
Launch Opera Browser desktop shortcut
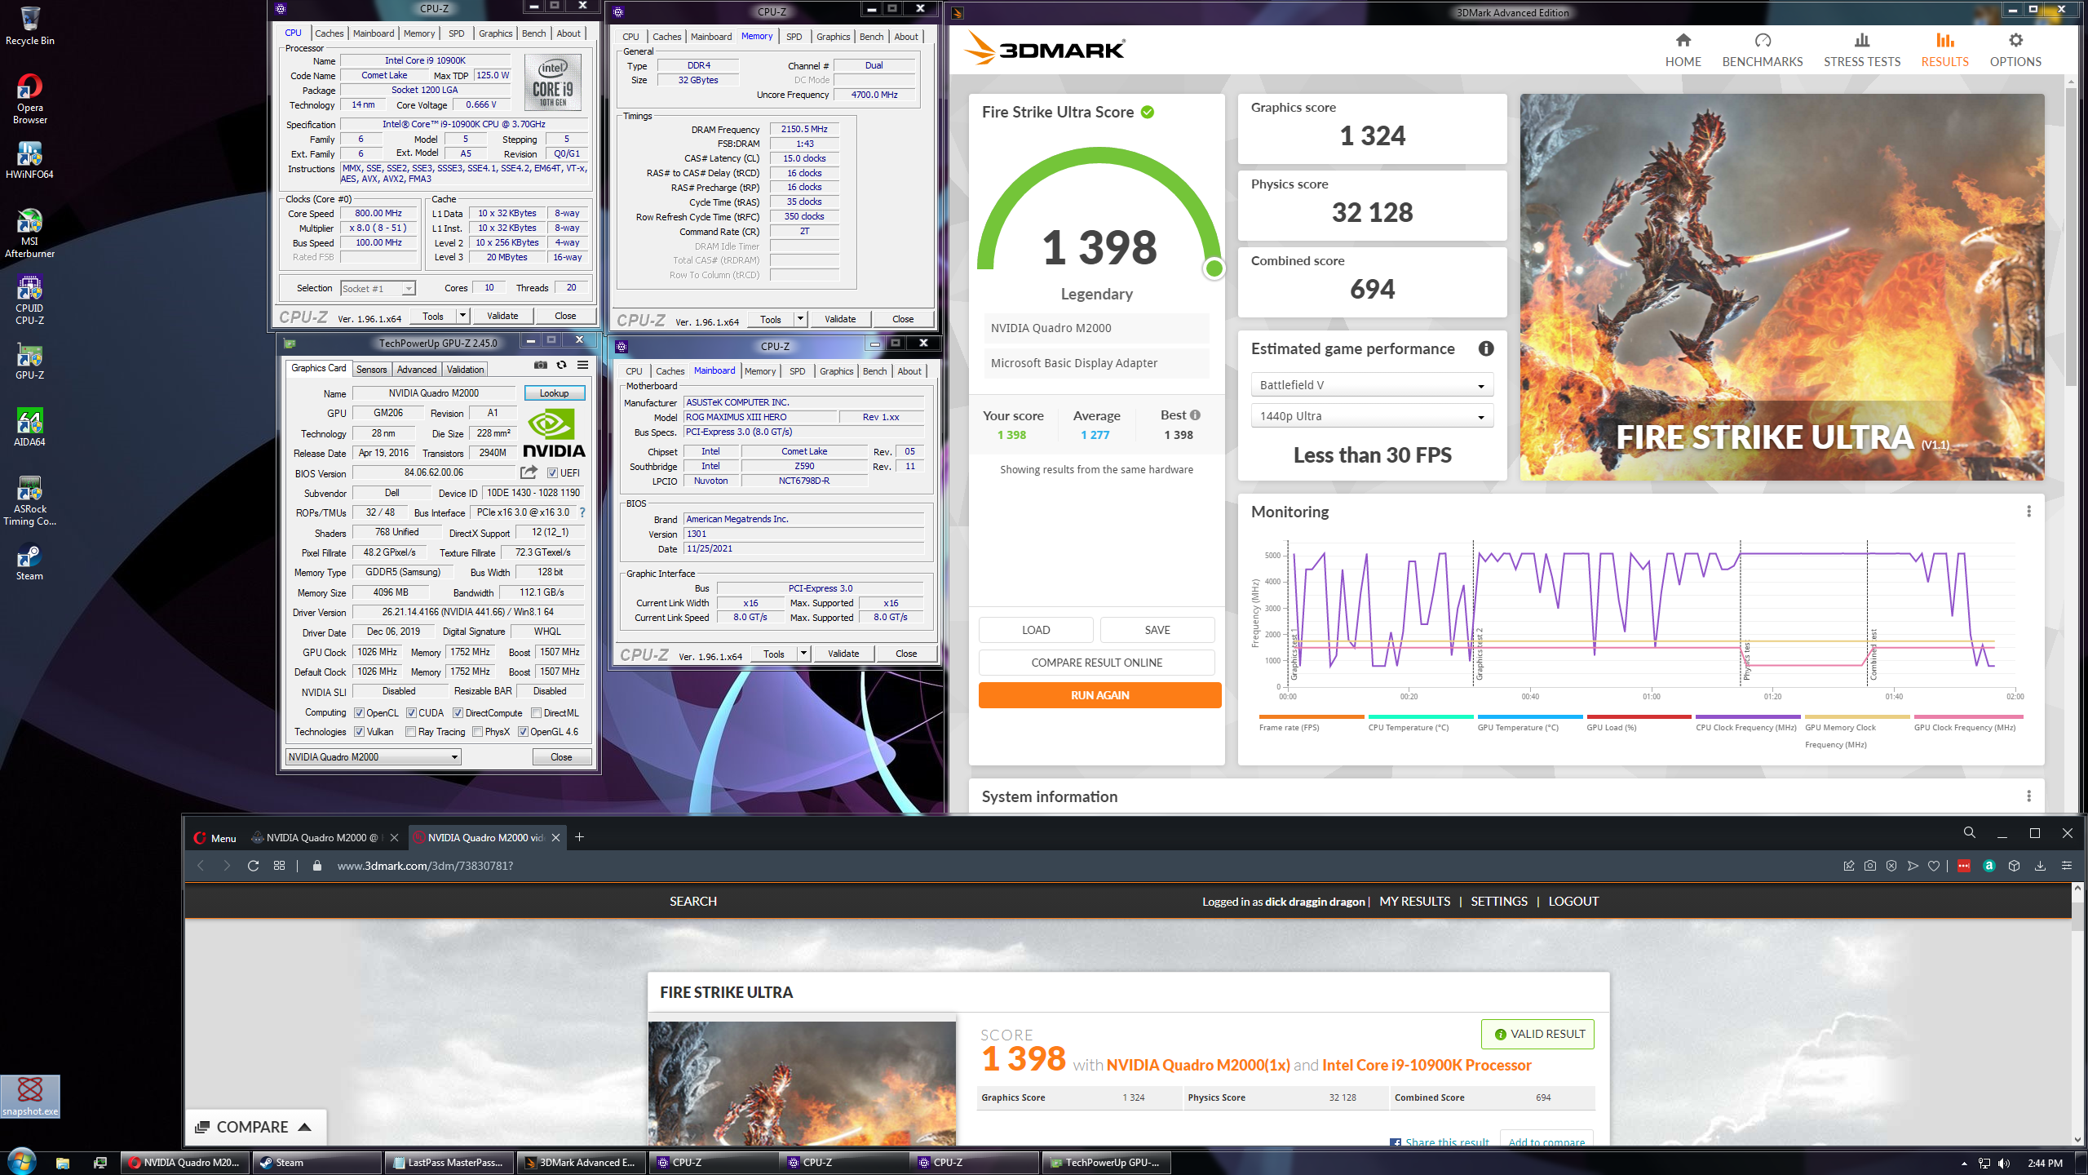[x=30, y=98]
